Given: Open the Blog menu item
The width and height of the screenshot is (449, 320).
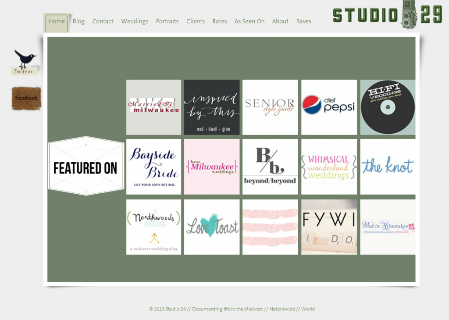Looking at the screenshot, I should click(x=79, y=21).
